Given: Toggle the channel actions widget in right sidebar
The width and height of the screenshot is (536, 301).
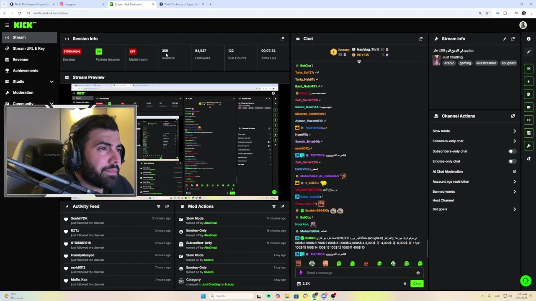Looking at the screenshot, I should pyautogui.click(x=528, y=133).
